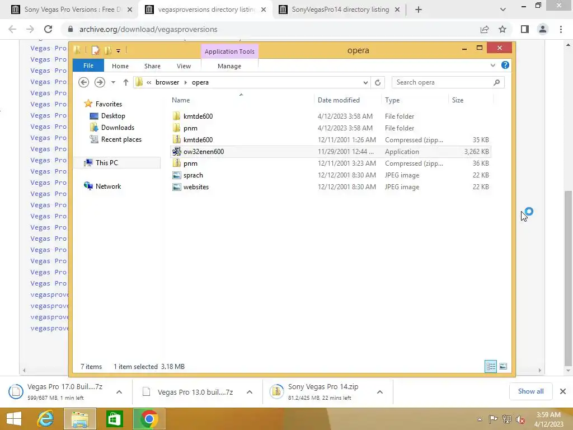Screen dimensions: 573x430
Task: Switch to SonyVegasPro14 directory listing tab
Action: click(x=340, y=10)
